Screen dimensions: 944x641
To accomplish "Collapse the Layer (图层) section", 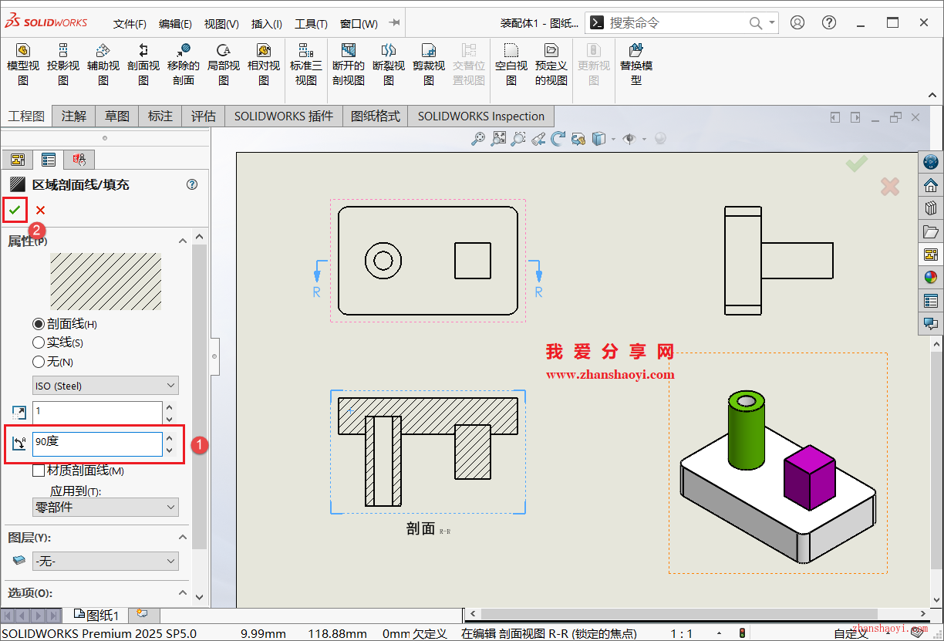I will point(183,538).
